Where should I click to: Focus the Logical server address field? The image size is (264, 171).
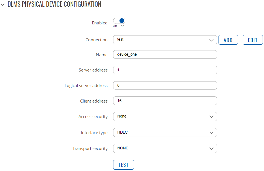pos(165,85)
